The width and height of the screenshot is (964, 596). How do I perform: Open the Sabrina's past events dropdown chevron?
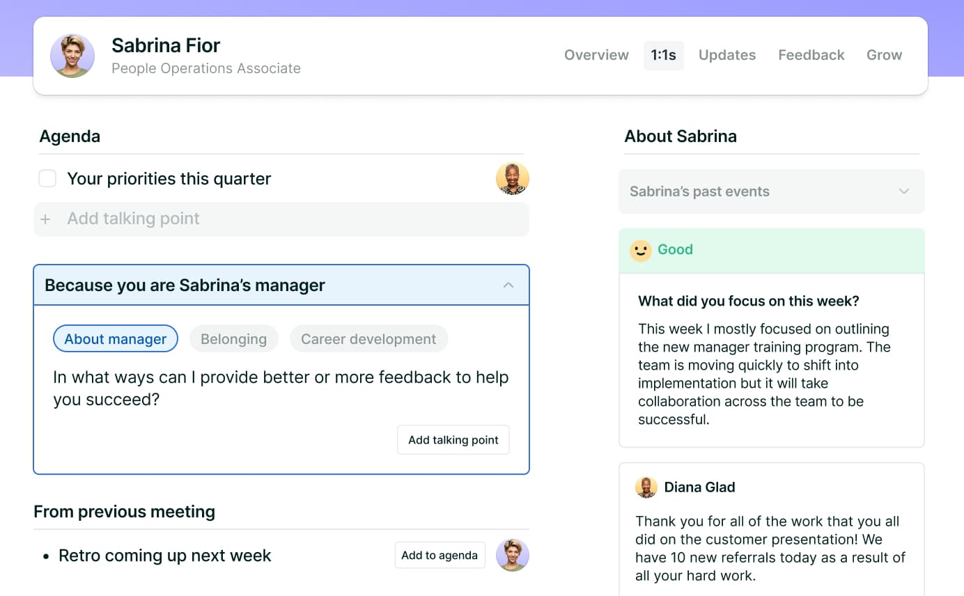tap(903, 191)
